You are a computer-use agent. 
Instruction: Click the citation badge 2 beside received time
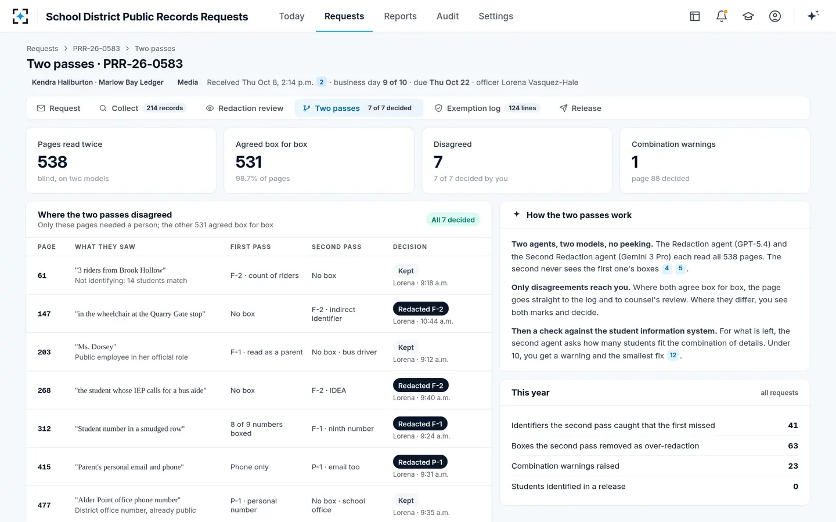(x=322, y=82)
